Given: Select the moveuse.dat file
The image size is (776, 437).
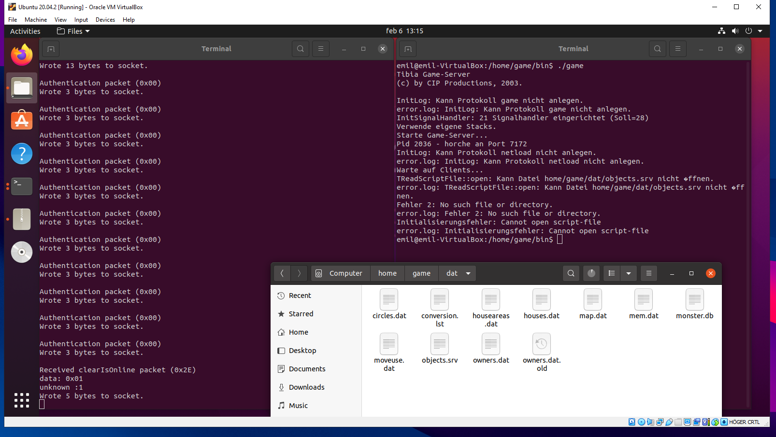Looking at the screenshot, I should pos(389,352).
